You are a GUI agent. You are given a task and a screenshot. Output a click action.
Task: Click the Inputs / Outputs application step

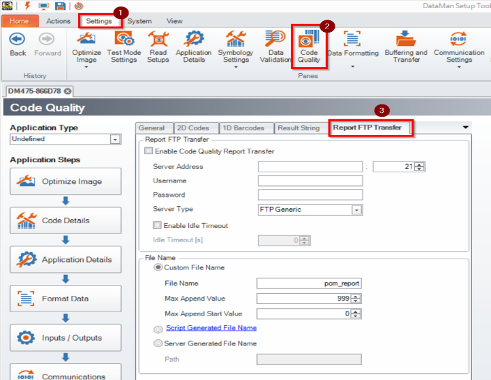65,337
